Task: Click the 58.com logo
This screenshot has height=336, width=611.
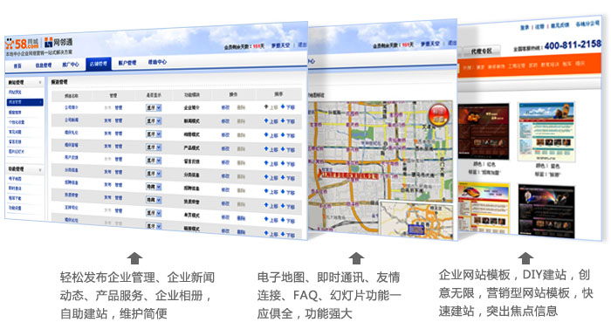Action: click(22, 44)
